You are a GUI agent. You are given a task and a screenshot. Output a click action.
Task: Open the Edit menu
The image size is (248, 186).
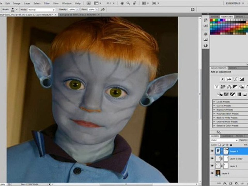point(7,3)
